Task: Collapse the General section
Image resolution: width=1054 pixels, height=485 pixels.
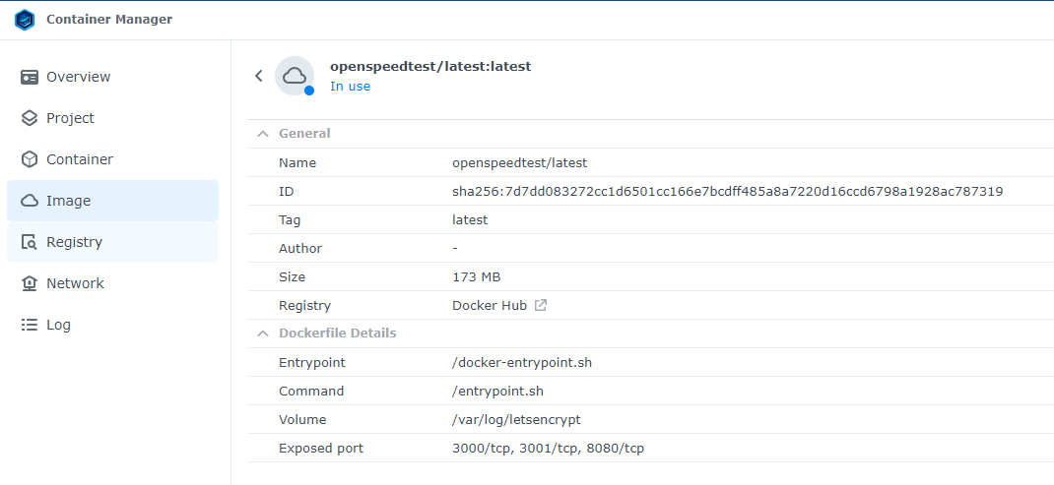Action: 262,134
